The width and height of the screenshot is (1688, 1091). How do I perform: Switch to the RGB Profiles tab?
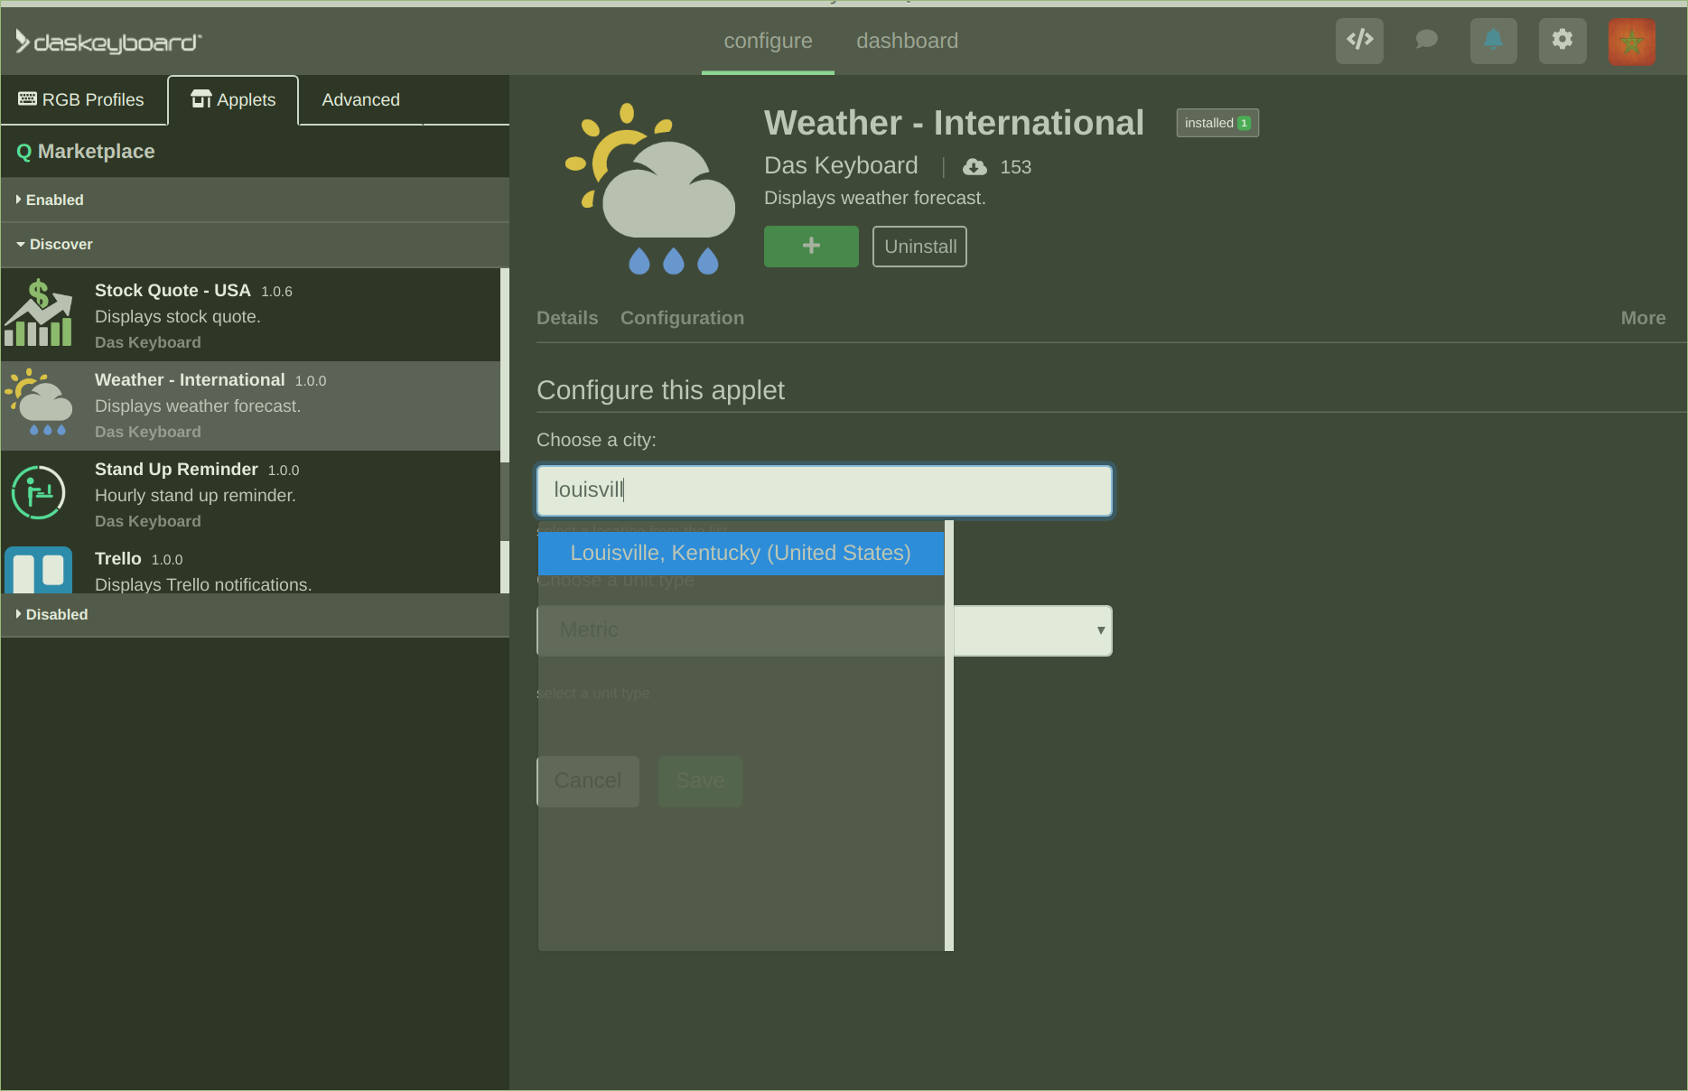84,99
